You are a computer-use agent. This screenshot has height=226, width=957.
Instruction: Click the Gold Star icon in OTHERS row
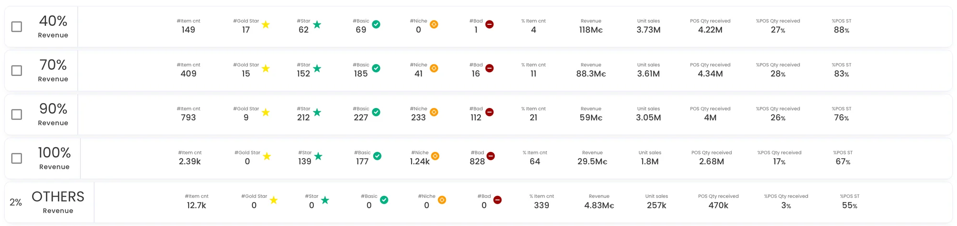(x=274, y=200)
